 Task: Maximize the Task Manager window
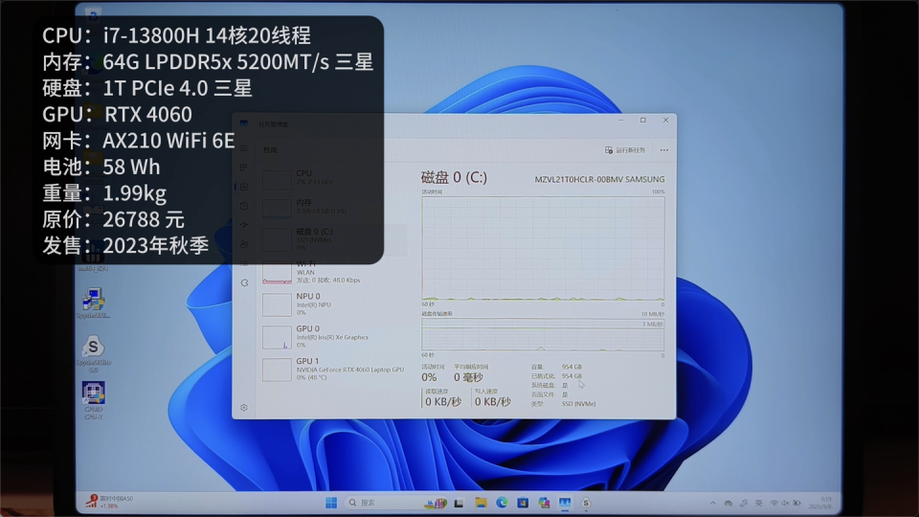tap(643, 121)
